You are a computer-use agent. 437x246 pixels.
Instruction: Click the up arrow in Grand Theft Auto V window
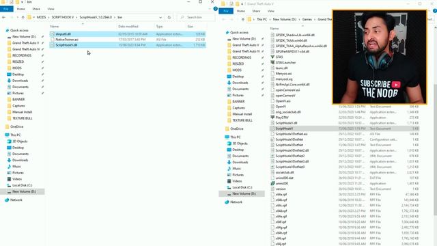(243, 19)
